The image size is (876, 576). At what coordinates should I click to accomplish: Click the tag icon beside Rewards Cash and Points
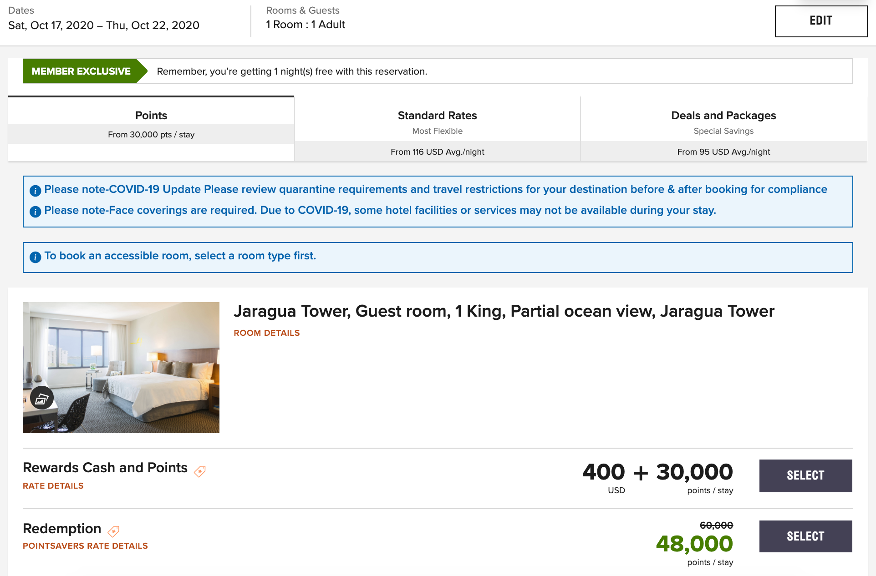pyautogui.click(x=200, y=471)
